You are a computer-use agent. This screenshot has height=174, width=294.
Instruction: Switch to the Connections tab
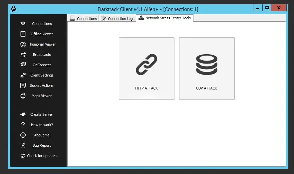click(83, 18)
